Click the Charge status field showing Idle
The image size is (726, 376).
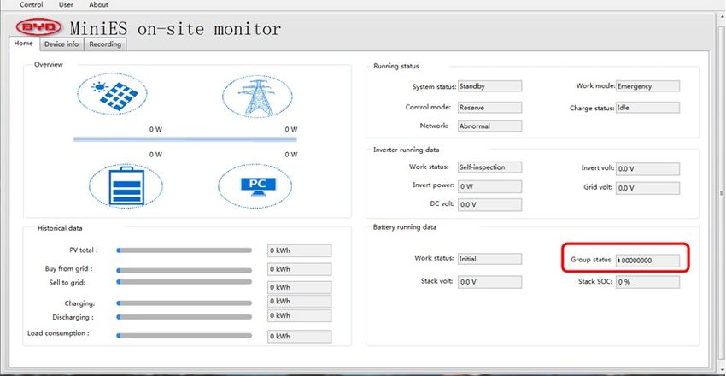point(647,108)
